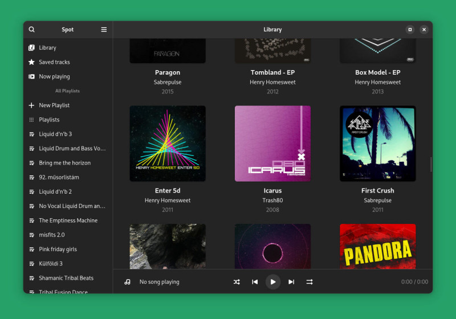Viewport: 456px width, 319px height.
Task: Open The Emptiness Machine playlist
Action: 67,220
